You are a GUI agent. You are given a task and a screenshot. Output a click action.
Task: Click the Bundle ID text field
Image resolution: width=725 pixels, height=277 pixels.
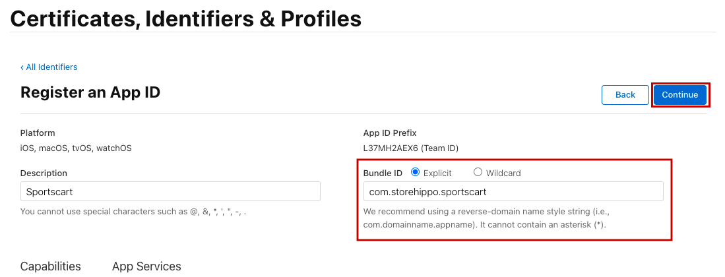click(x=513, y=191)
